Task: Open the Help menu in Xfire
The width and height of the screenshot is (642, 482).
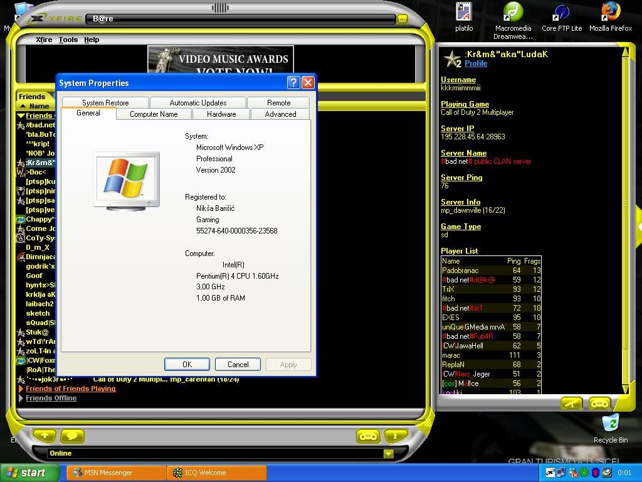Action: 92,40
